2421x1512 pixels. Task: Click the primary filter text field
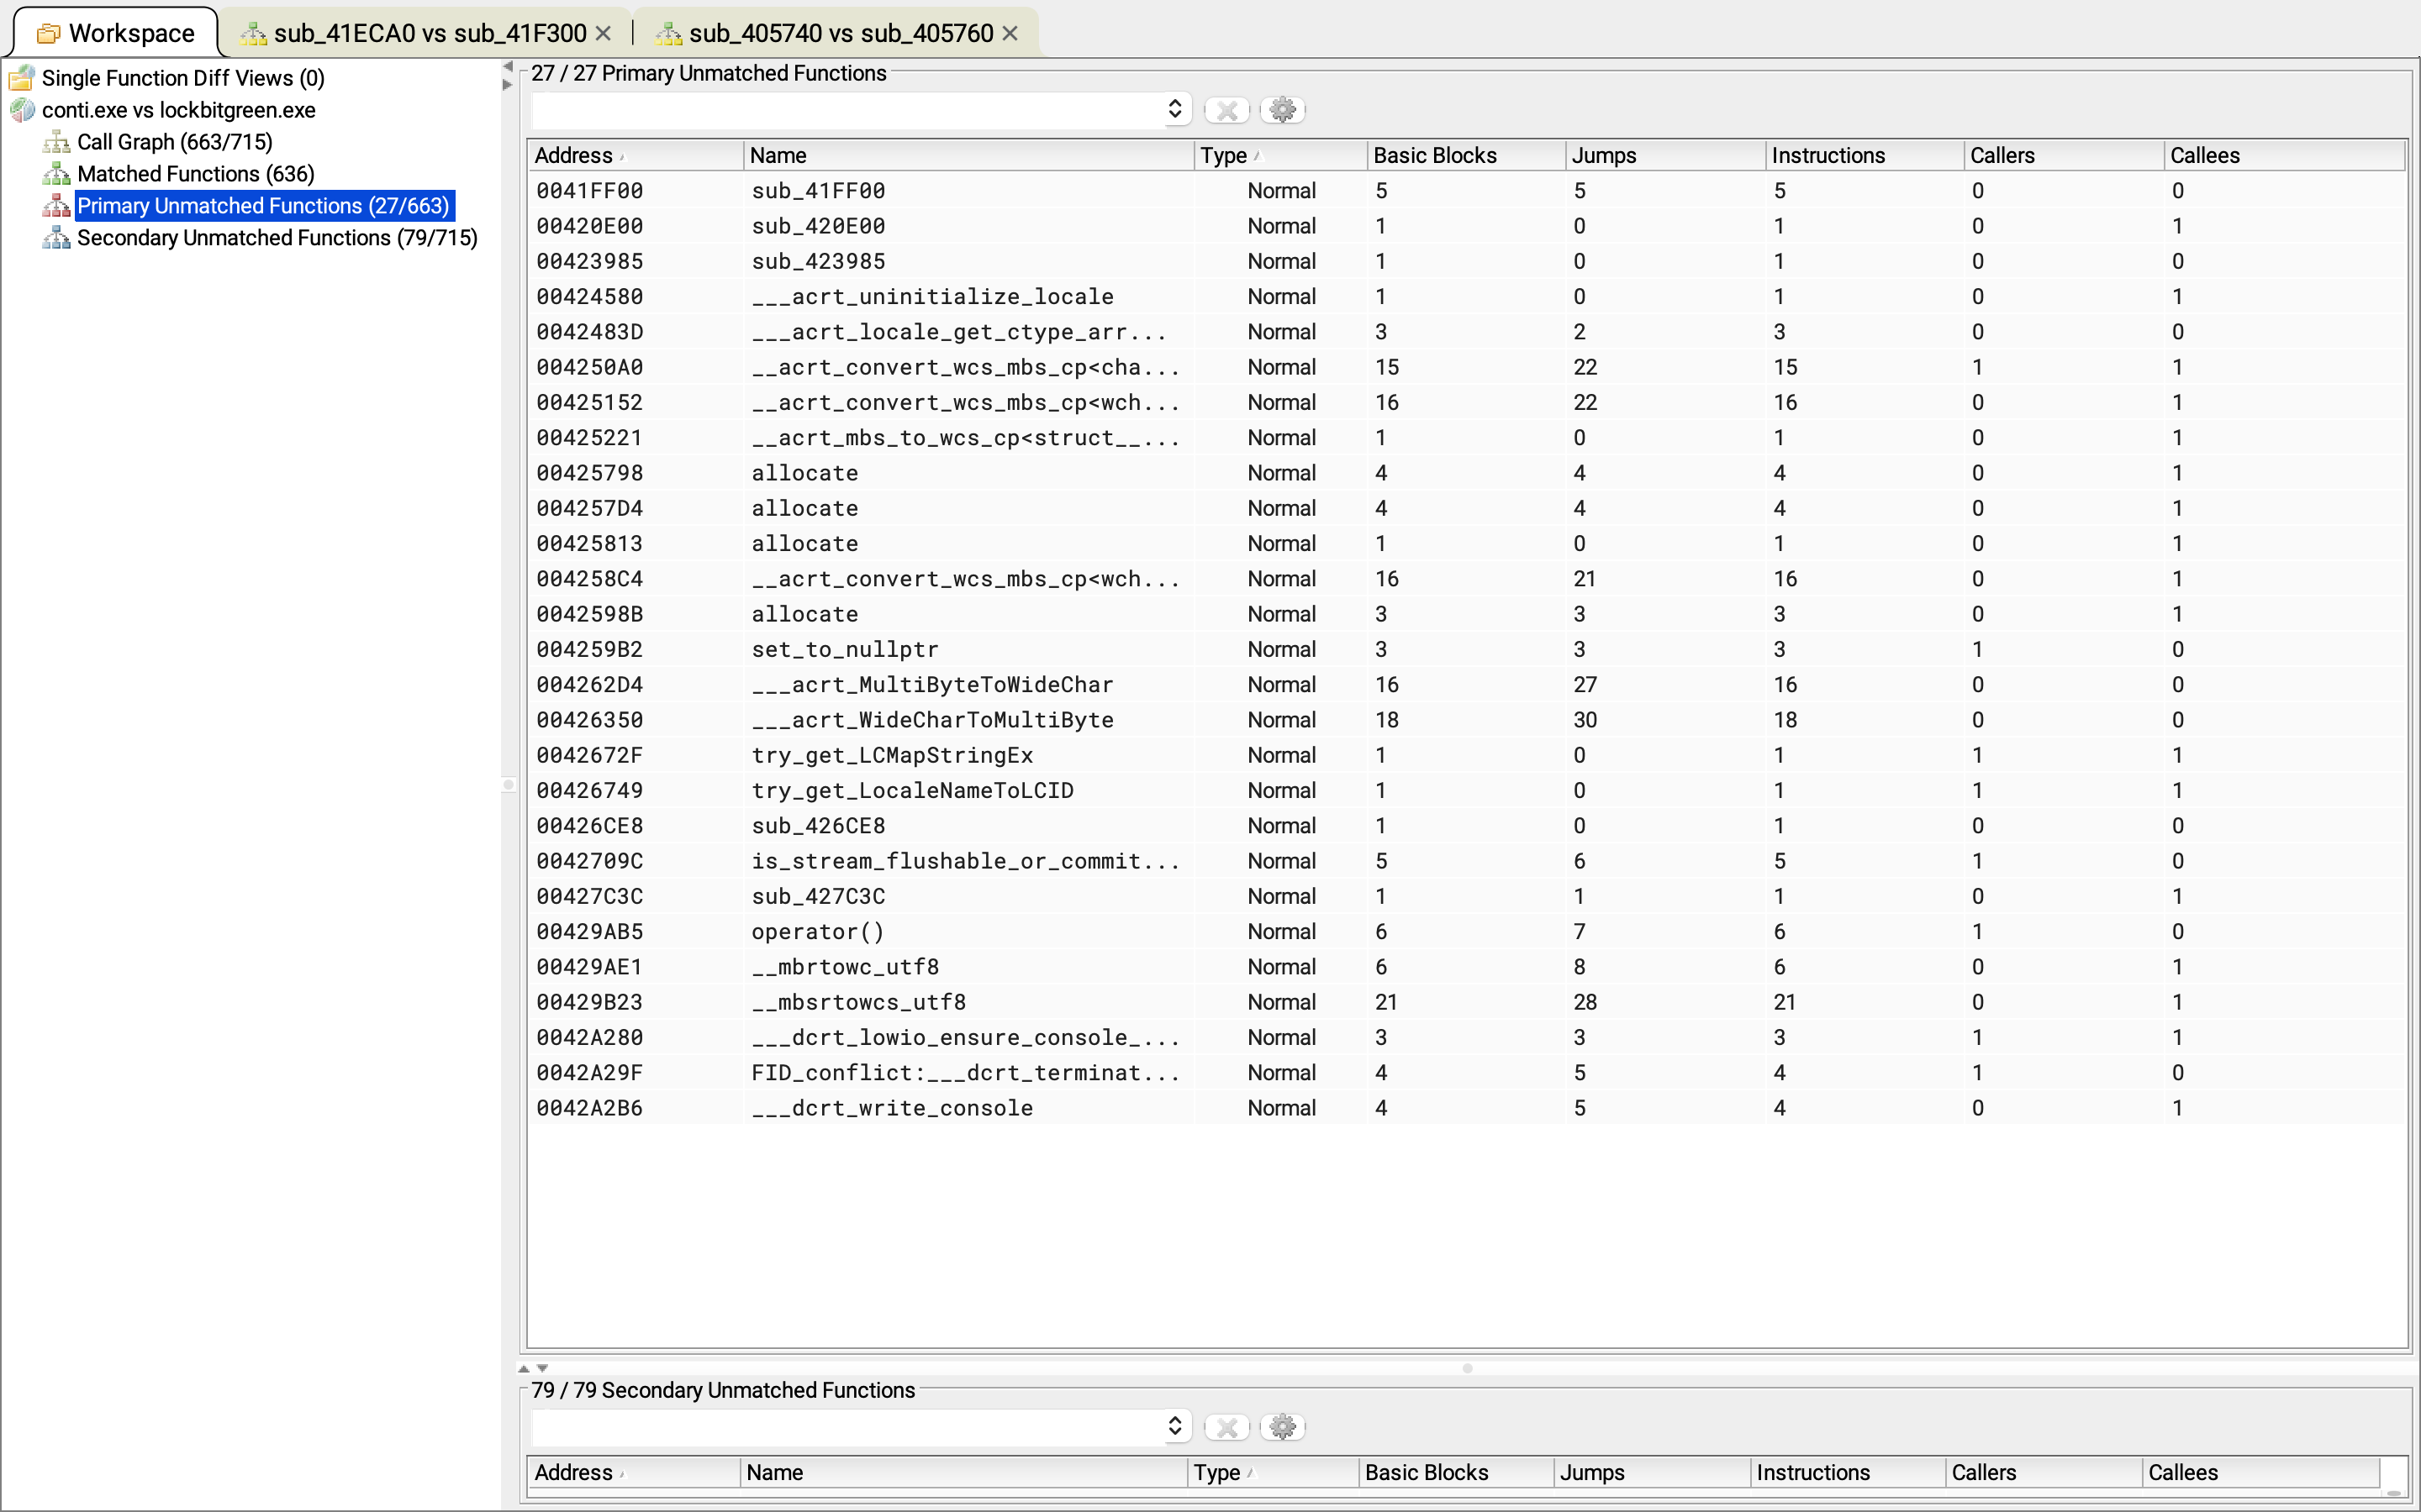click(848, 110)
